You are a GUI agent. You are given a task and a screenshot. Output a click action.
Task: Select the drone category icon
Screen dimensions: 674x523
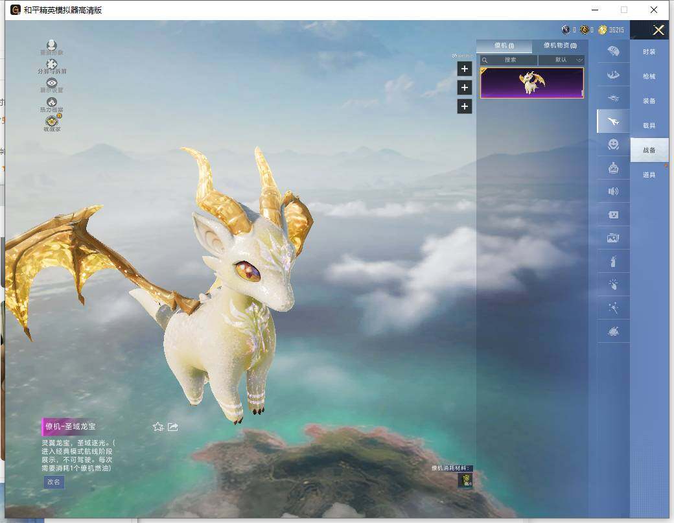[613, 98]
